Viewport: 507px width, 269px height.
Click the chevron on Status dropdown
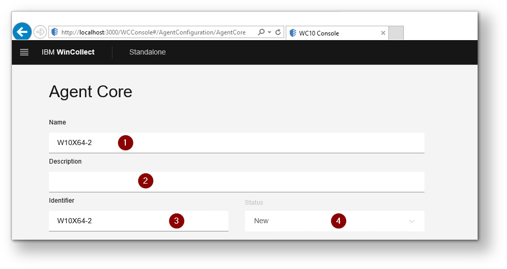click(412, 221)
